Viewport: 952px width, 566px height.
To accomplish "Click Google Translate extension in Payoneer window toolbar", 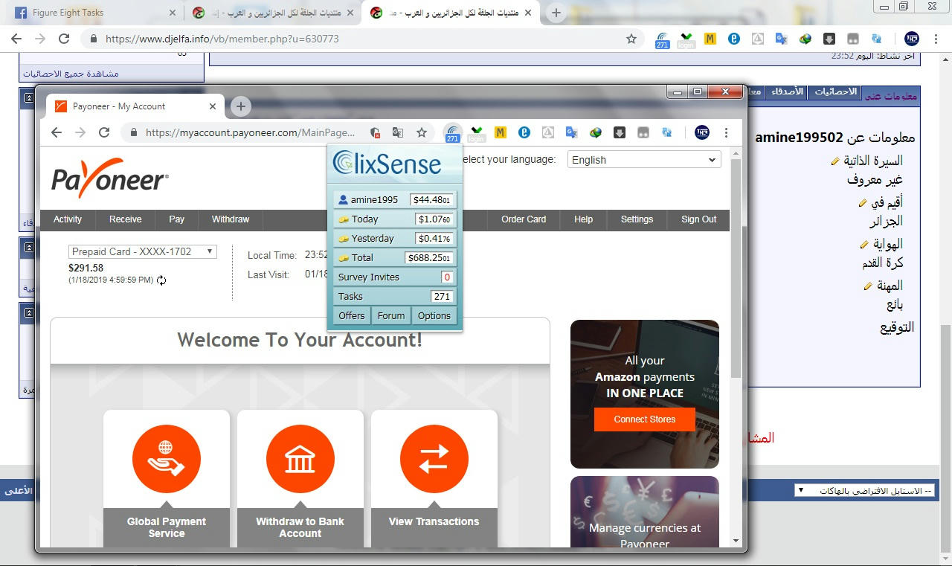I will (x=571, y=132).
